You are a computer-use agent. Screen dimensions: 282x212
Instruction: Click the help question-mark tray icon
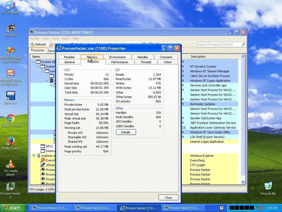[222, 208]
